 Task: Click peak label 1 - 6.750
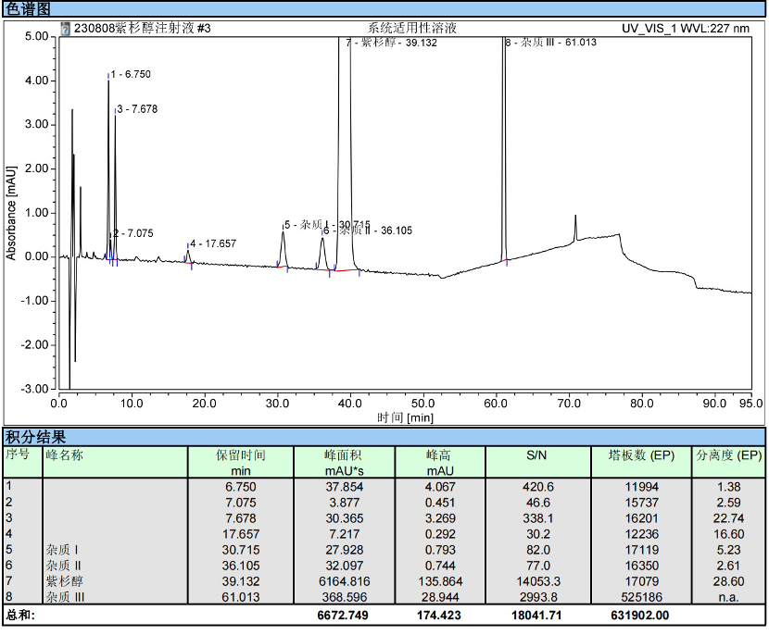pos(131,74)
